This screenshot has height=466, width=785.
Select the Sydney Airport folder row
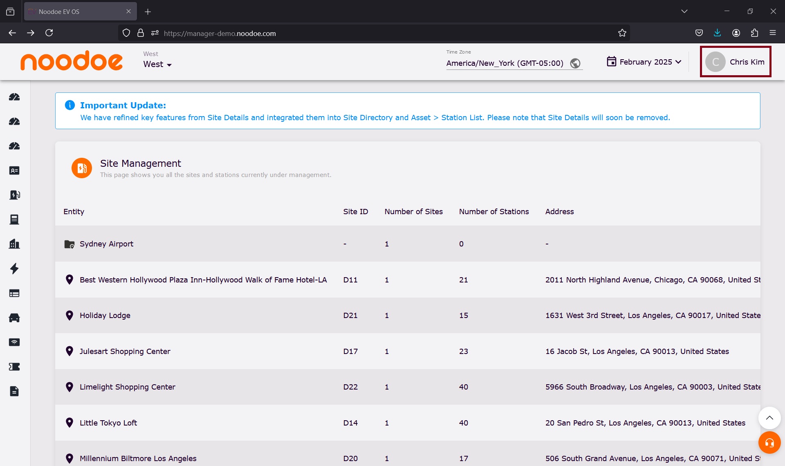pos(106,244)
